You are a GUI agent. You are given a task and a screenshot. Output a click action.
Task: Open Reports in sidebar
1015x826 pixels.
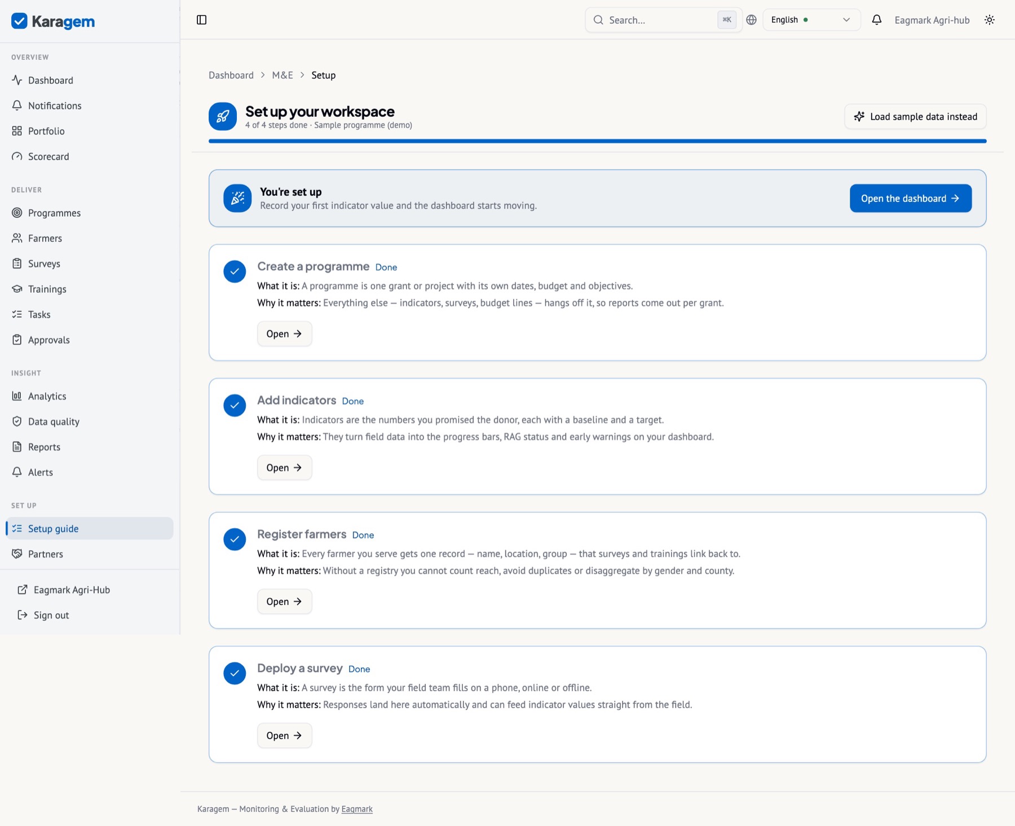click(90, 447)
